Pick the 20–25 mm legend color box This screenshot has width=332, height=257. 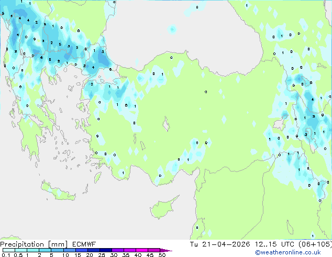[x=93, y=250]
